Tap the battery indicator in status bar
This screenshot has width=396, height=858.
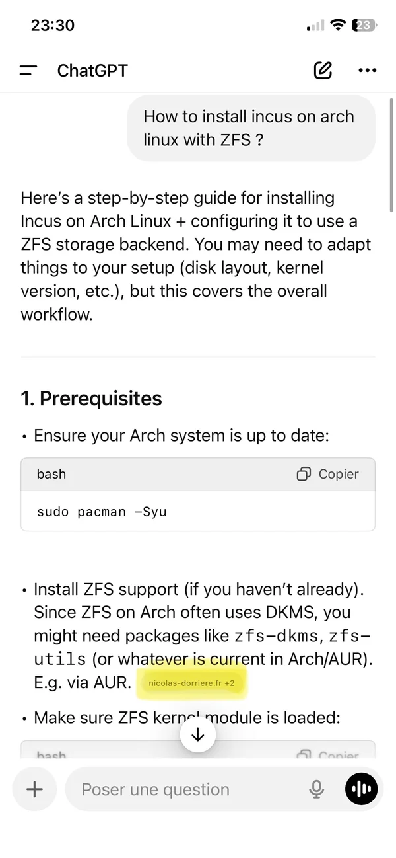pos(365,25)
